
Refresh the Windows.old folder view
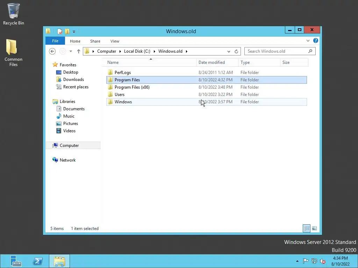236,52
